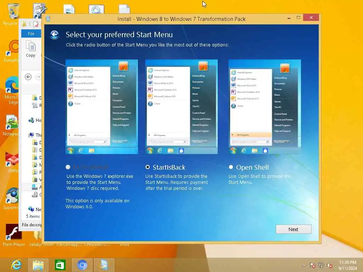Click the '5 items' Explorer status text
Screen dimensions: 363x272
pyautogui.click(x=33, y=216)
